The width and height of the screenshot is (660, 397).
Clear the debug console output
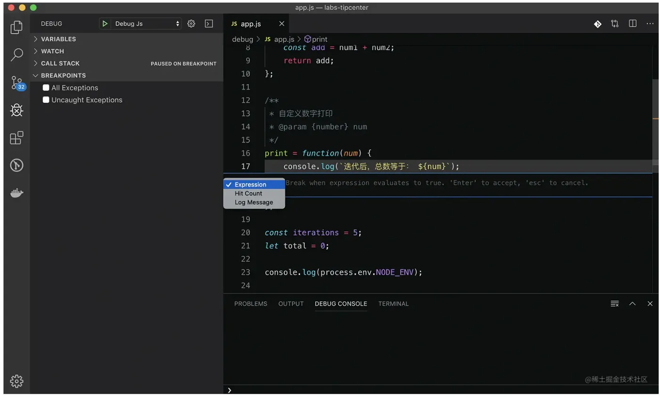coord(615,304)
